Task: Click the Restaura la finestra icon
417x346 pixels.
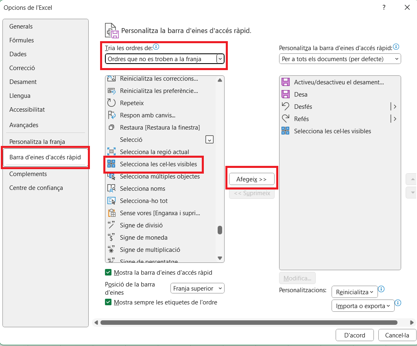Action: click(111, 127)
